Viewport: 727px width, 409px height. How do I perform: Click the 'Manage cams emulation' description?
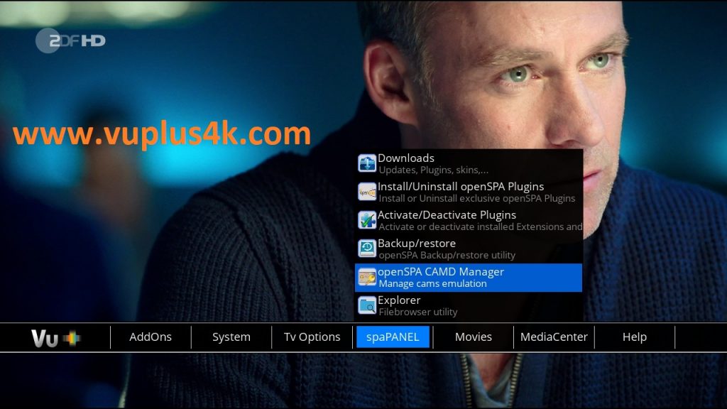click(432, 283)
